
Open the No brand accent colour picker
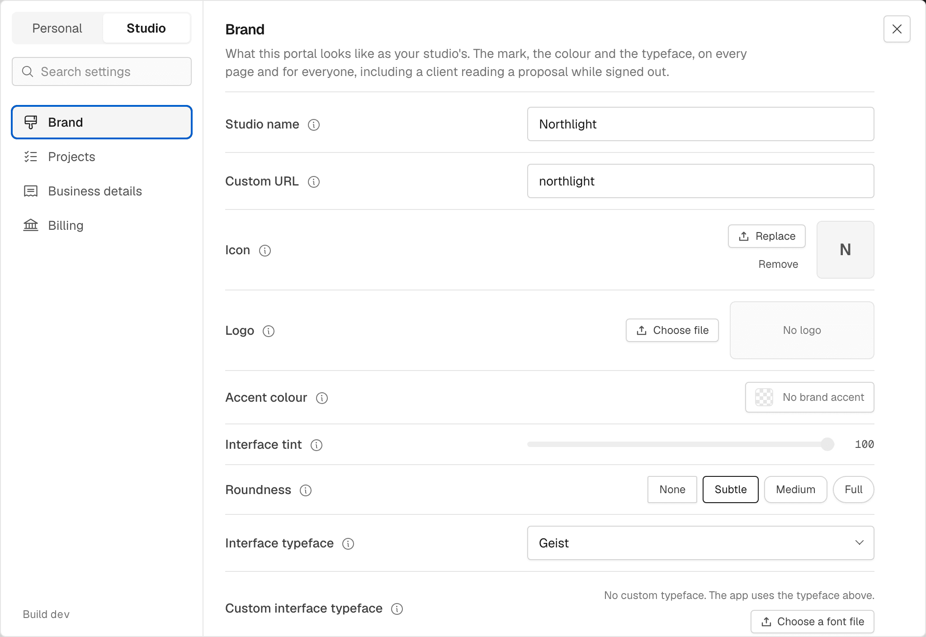[809, 397]
